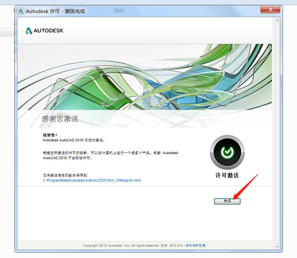Close the Autodesk license dialog with the red X
The height and width of the screenshot is (258, 297).
272,9
